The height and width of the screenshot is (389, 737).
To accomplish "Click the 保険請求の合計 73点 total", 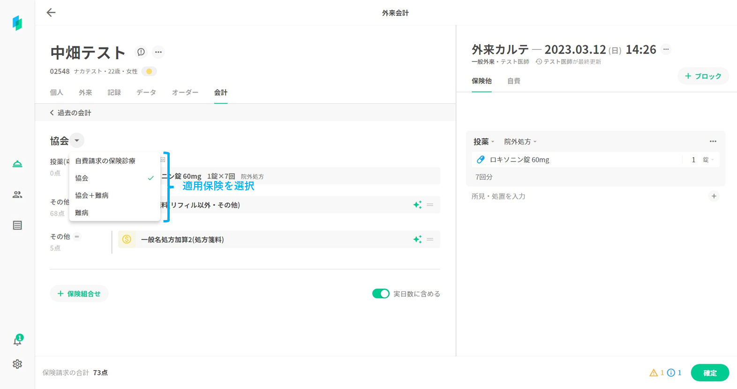I will (x=75, y=373).
